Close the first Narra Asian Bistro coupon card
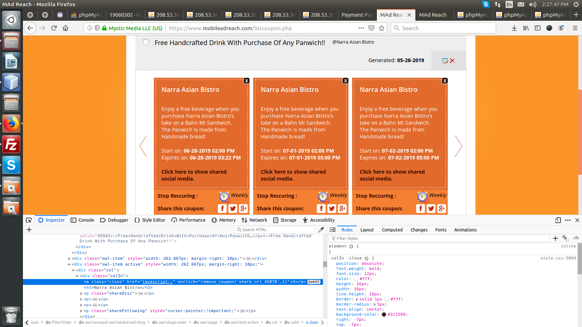Image resolution: width=582 pixels, height=327 pixels. (x=247, y=81)
